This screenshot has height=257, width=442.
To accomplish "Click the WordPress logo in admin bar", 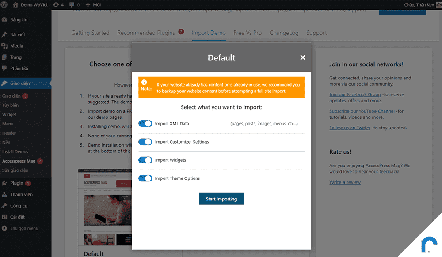I will (4, 4).
